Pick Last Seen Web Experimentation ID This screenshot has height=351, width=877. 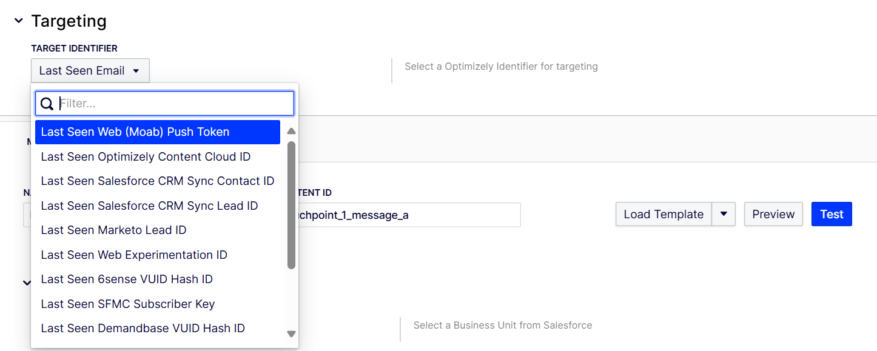(x=158, y=255)
